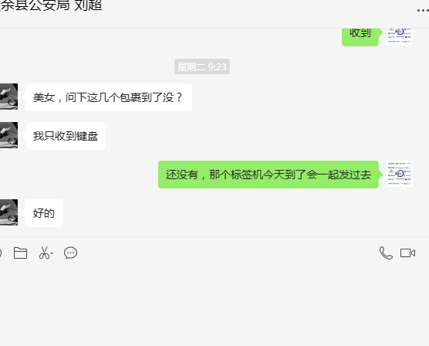429x346 pixels.
Task: Open the screenshot options dropdown arrow
Action: click(52, 253)
